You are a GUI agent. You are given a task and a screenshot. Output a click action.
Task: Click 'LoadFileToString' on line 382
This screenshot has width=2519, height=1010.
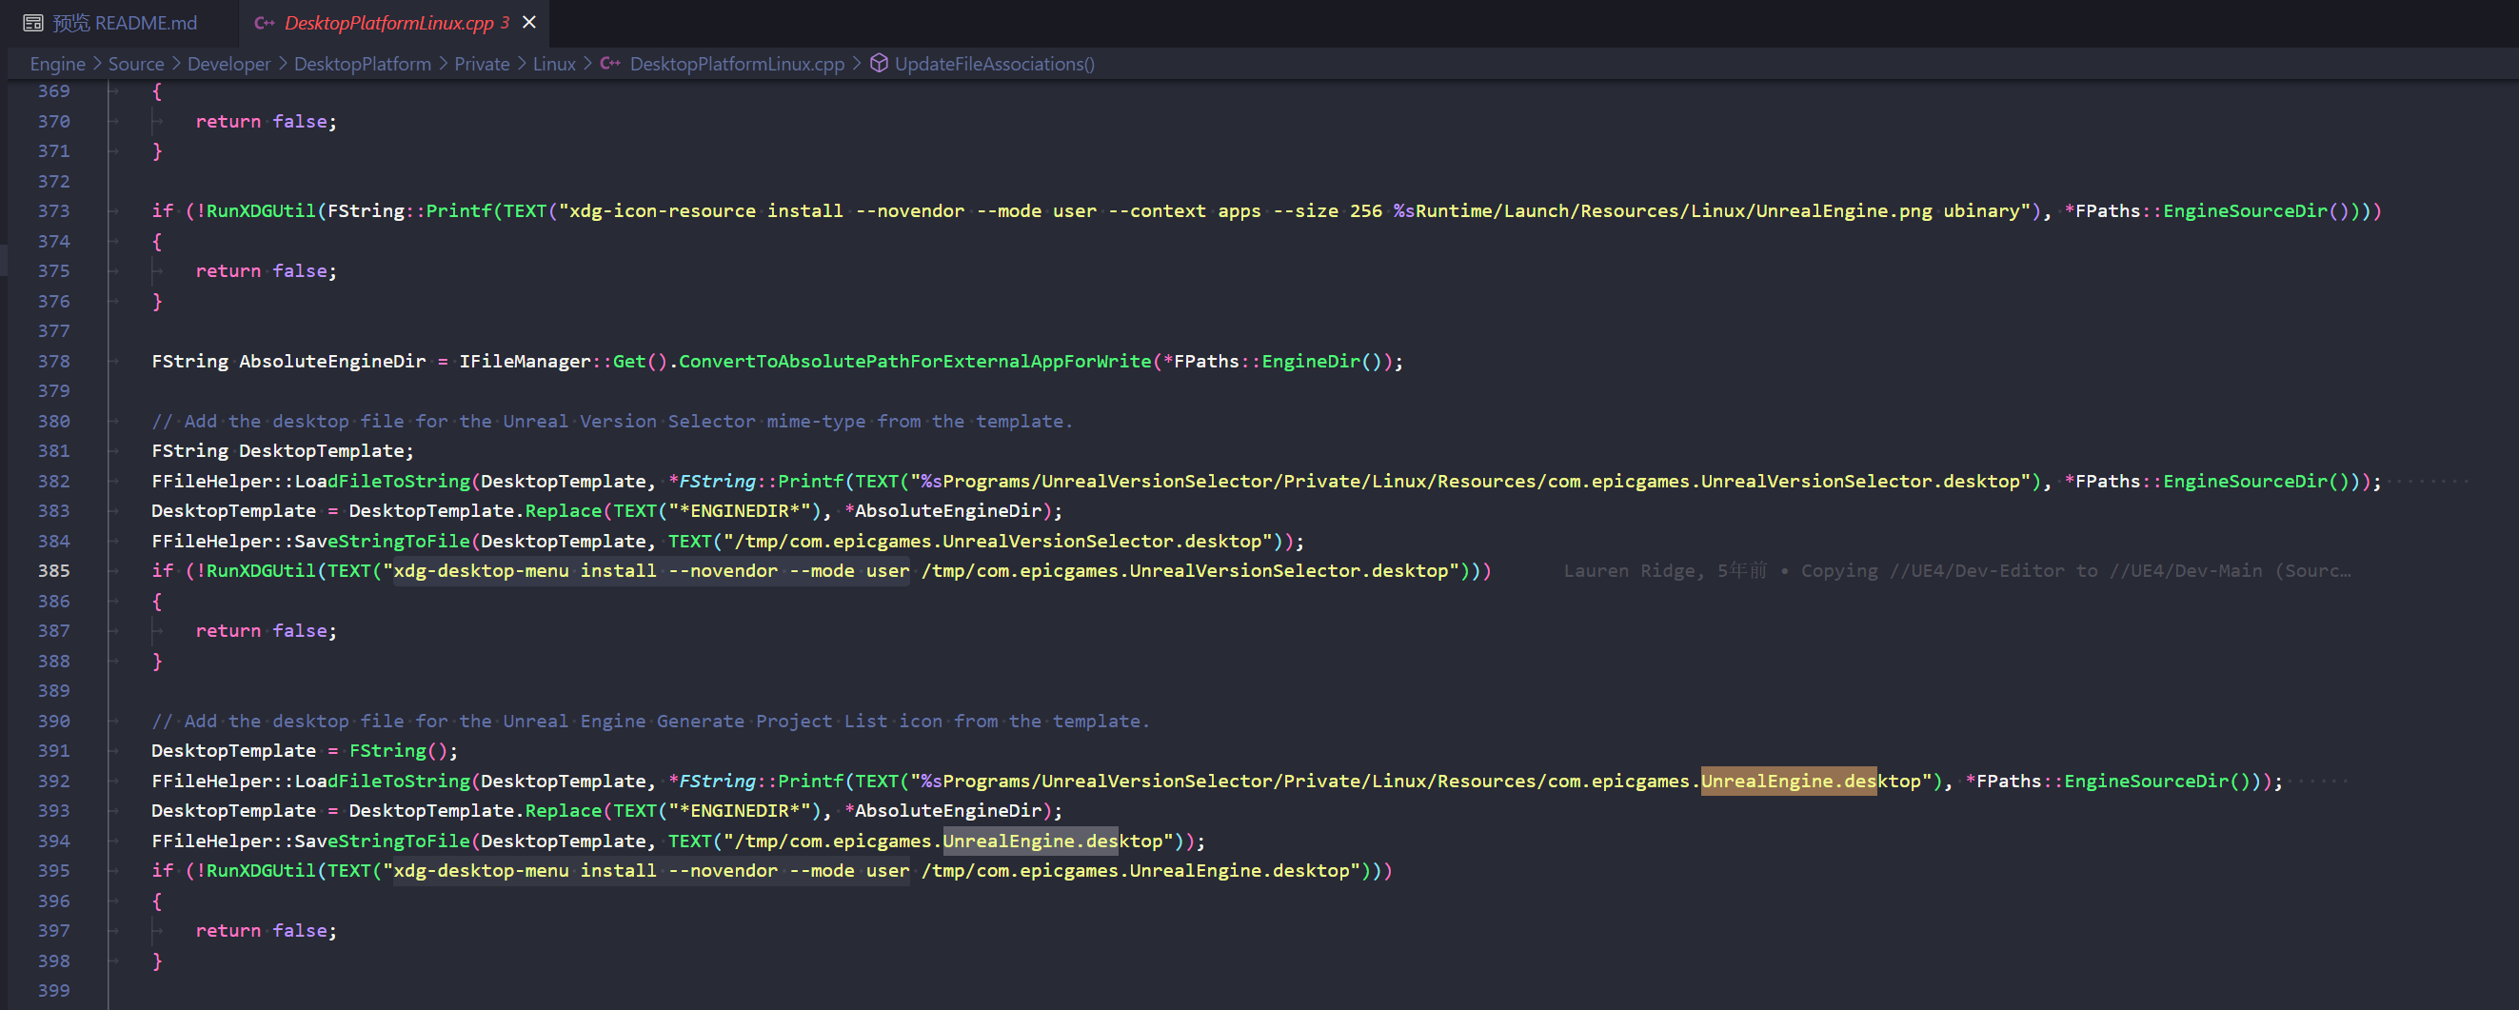[x=383, y=480]
